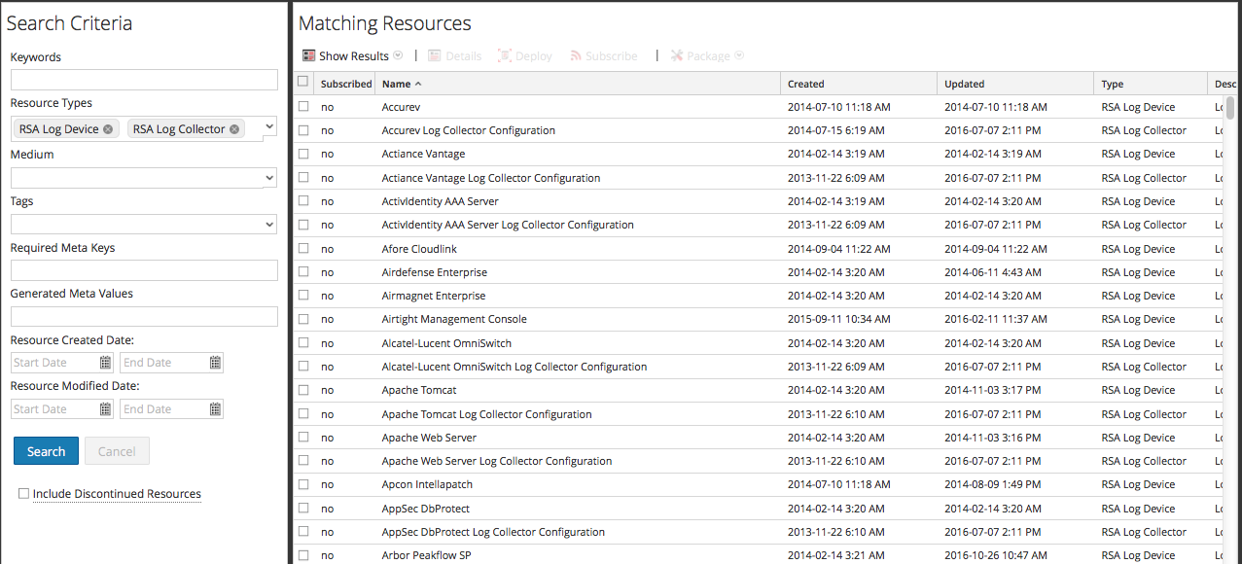Image resolution: width=1242 pixels, height=564 pixels.
Task: Open the Medium dropdown
Action: pos(269,178)
